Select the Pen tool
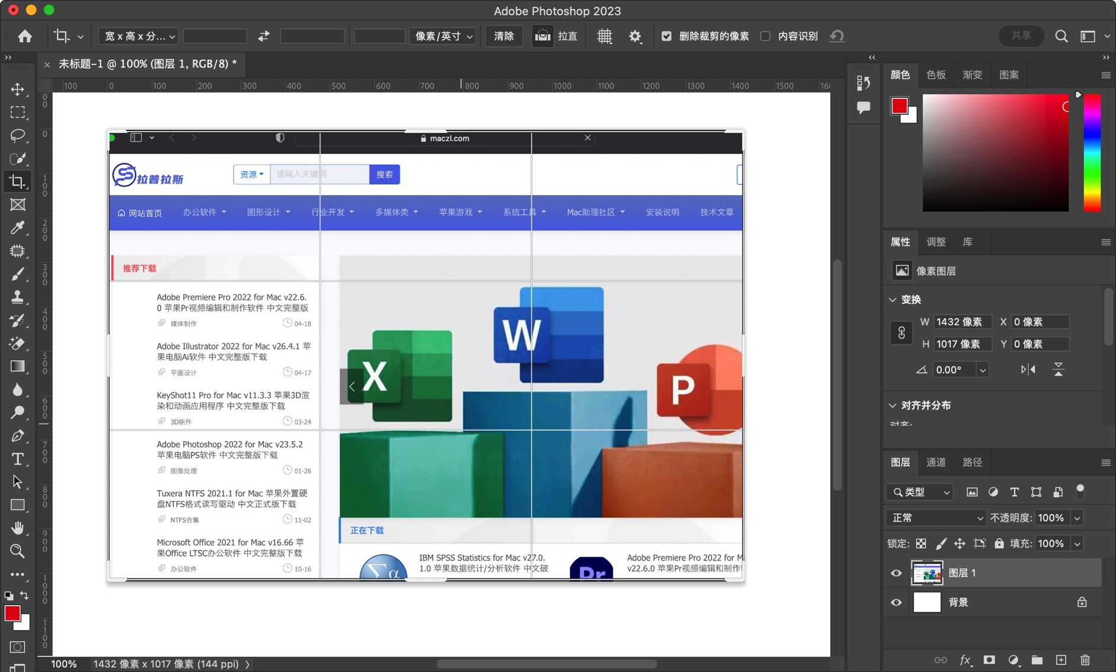The image size is (1116, 672). coord(17,436)
